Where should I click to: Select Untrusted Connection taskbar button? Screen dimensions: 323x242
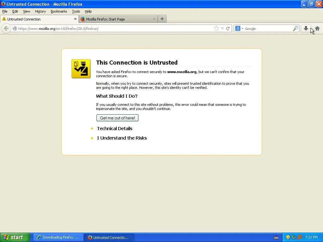click(x=109, y=237)
